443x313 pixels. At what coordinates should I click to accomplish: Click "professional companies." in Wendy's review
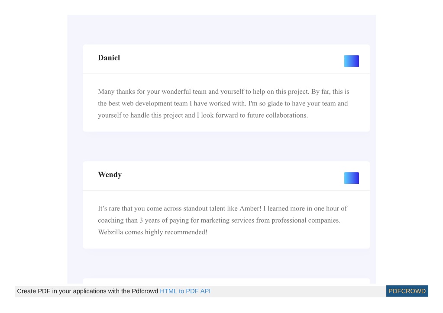306,220
